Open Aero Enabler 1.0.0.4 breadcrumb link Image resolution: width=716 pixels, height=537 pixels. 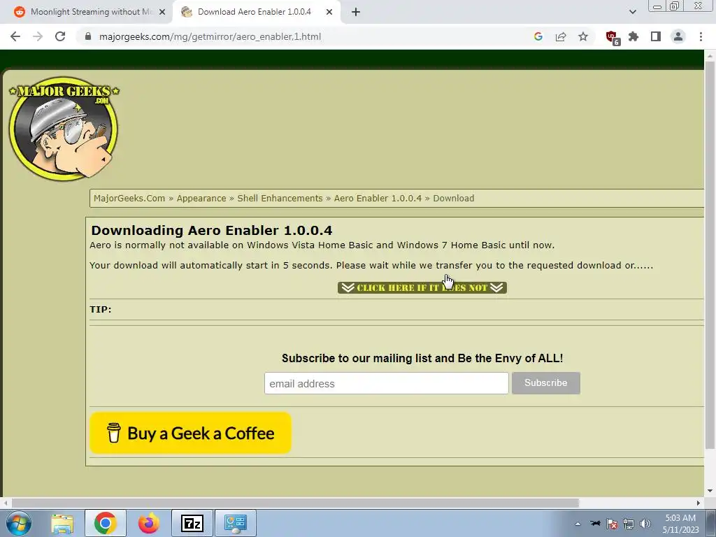pos(378,198)
